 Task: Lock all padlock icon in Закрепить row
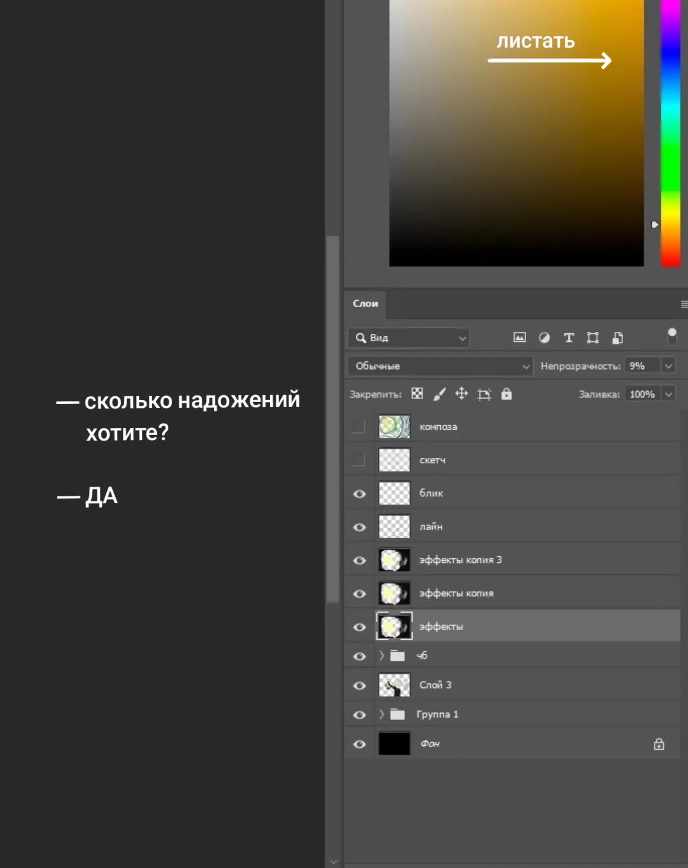pyautogui.click(x=506, y=394)
